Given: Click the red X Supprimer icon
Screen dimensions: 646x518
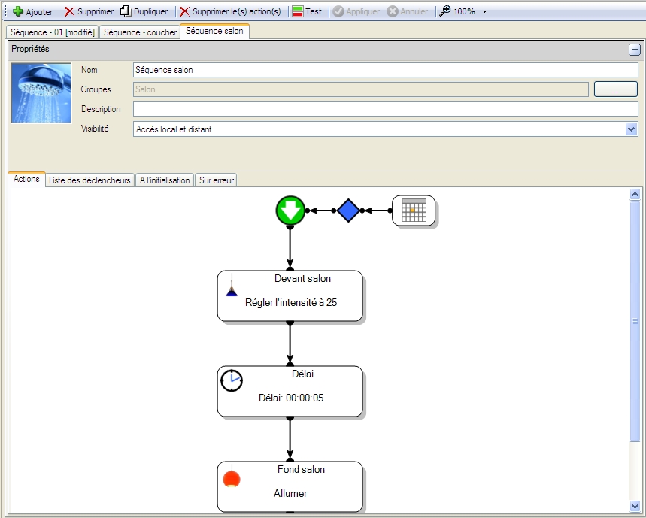Looking at the screenshot, I should click(69, 12).
